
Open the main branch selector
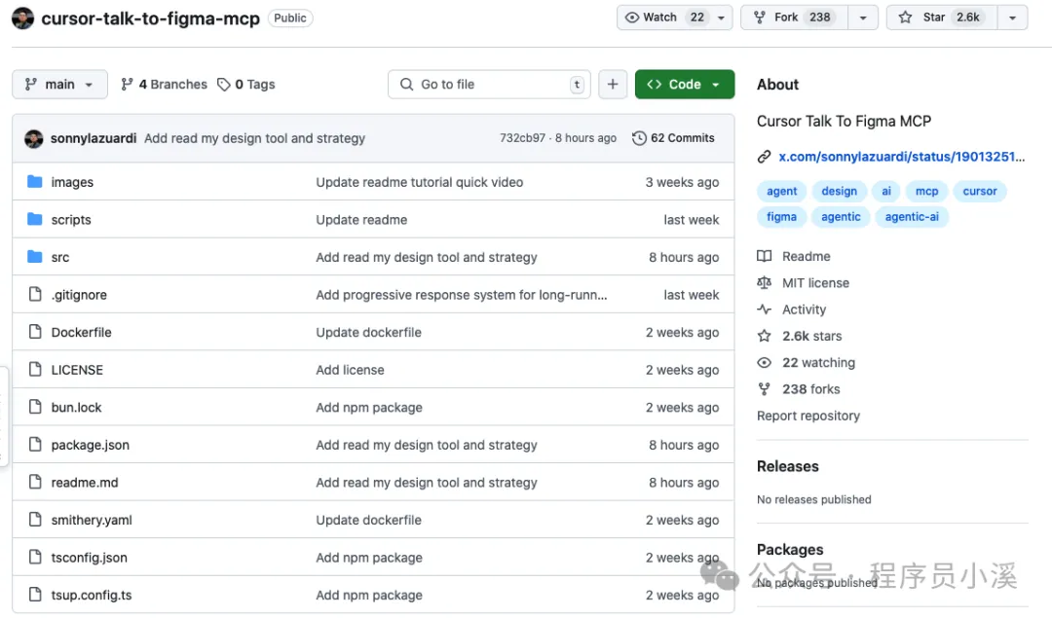point(59,85)
